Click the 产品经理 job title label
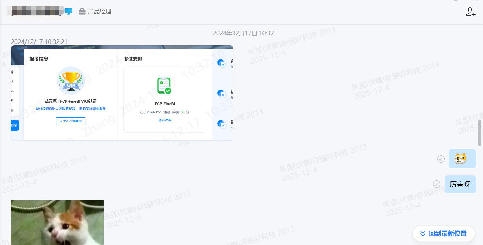This screenshot has height=245, width=483. pos(100,12)
